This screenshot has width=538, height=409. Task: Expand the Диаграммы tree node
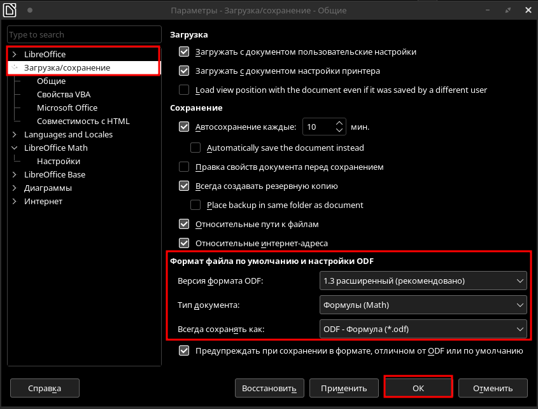click(14, 188)
